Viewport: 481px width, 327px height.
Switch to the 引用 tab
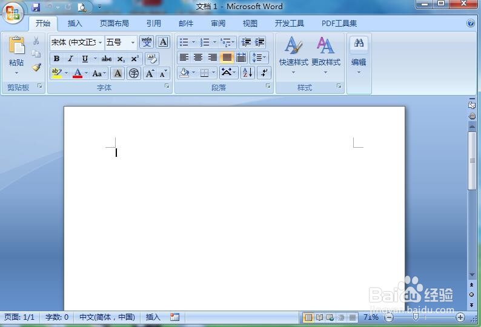153,23
